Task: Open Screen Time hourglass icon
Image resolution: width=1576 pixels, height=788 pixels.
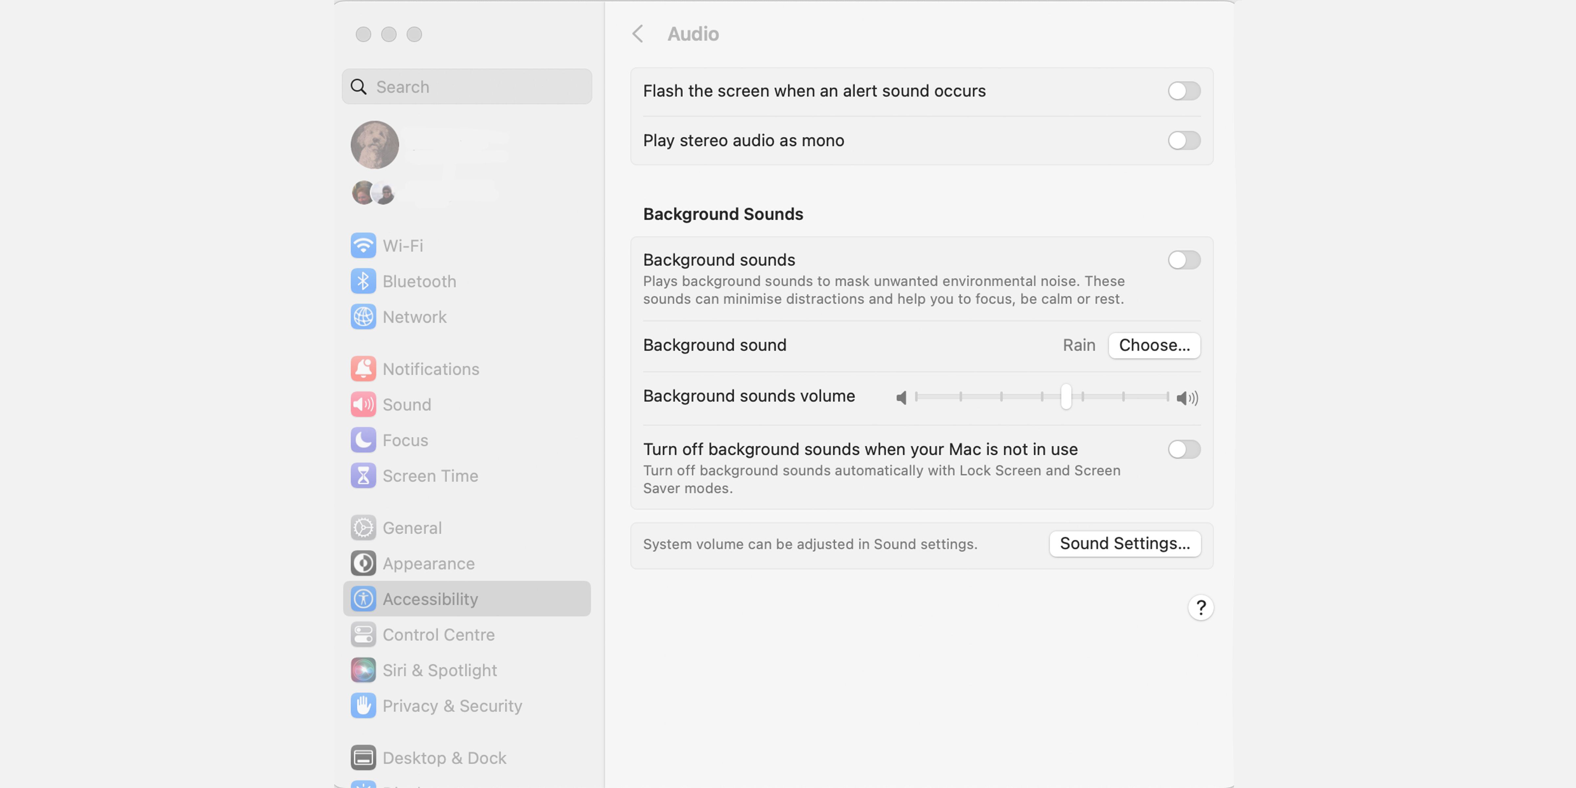Action: click(x=363, y=475)
